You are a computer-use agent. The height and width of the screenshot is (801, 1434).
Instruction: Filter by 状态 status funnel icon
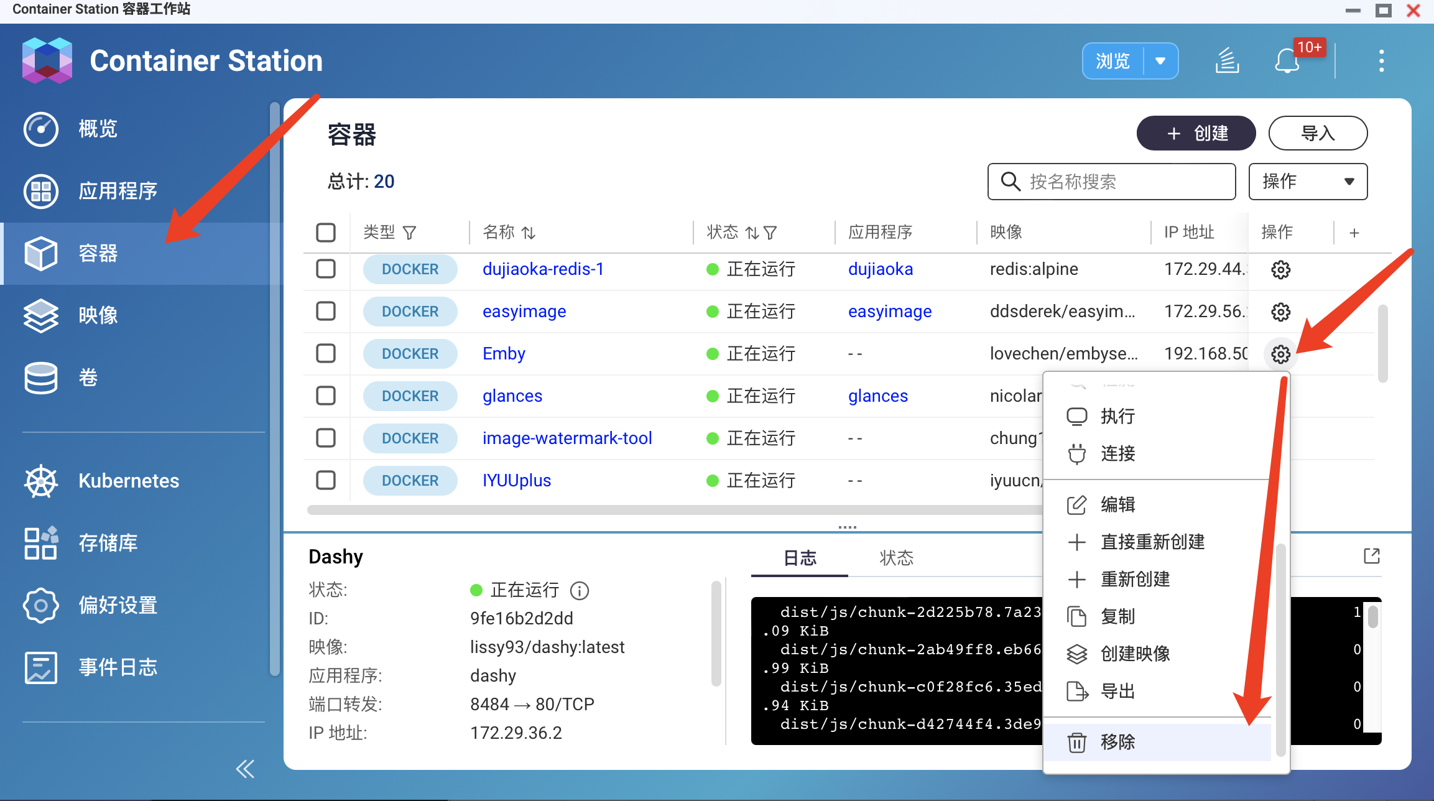click(x=770, y=233)
